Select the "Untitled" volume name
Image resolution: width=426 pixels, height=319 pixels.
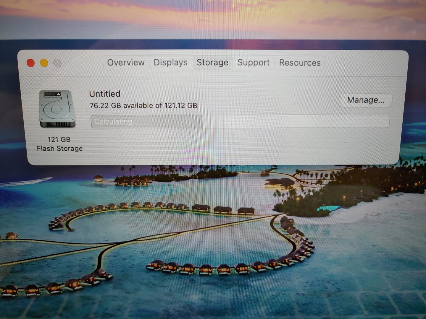tap(105, 94)
